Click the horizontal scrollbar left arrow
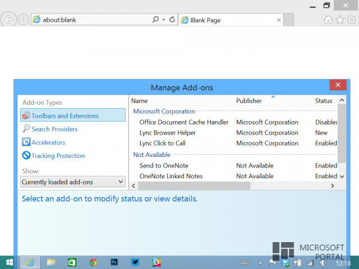Viewport: 359px width, 269px height. pos(134,185)
